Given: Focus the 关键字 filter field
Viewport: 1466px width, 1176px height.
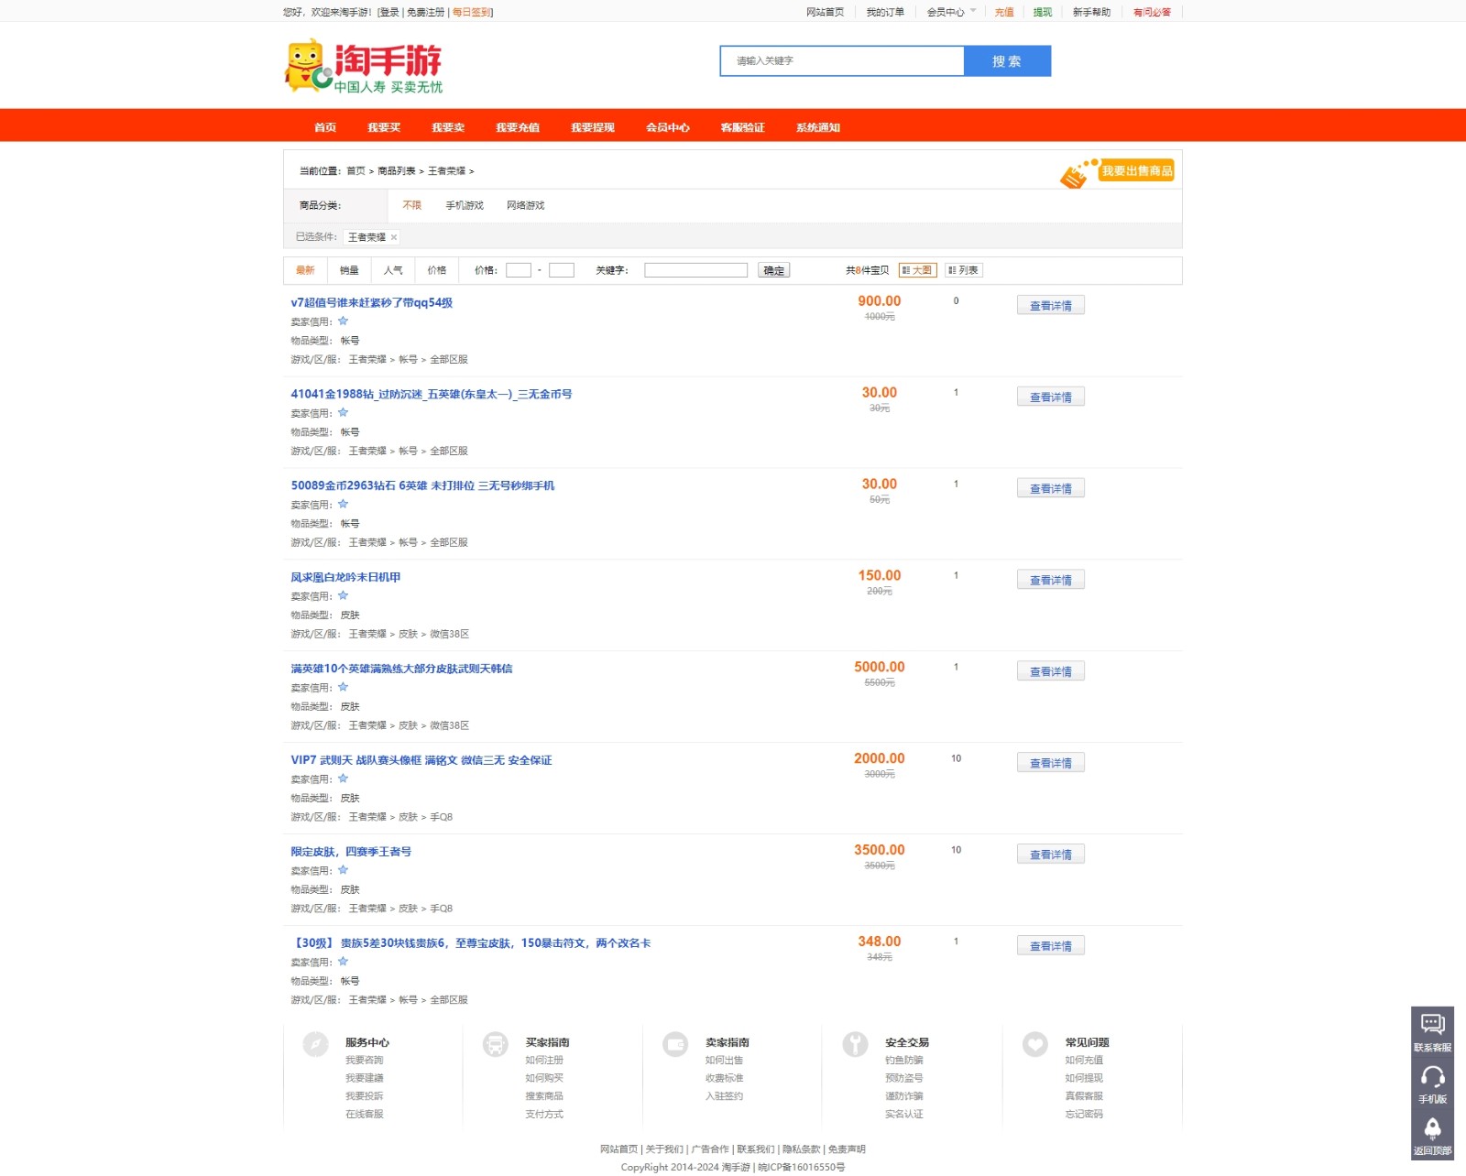Looking at the screenshot, I should click(x=696, y=270).
